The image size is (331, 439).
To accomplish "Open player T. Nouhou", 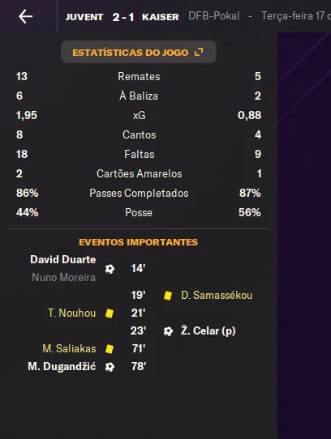I will [x=72, y=313].
